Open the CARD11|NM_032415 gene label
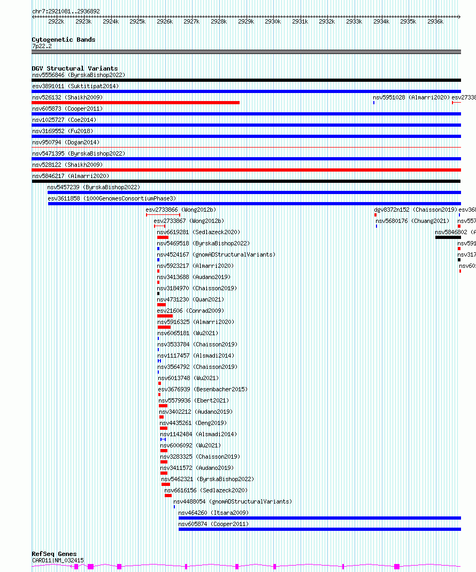Screen dimensions: 476x572 (x=58, y=560)
